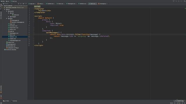Close the main.js editor tab

coord(44,4)
